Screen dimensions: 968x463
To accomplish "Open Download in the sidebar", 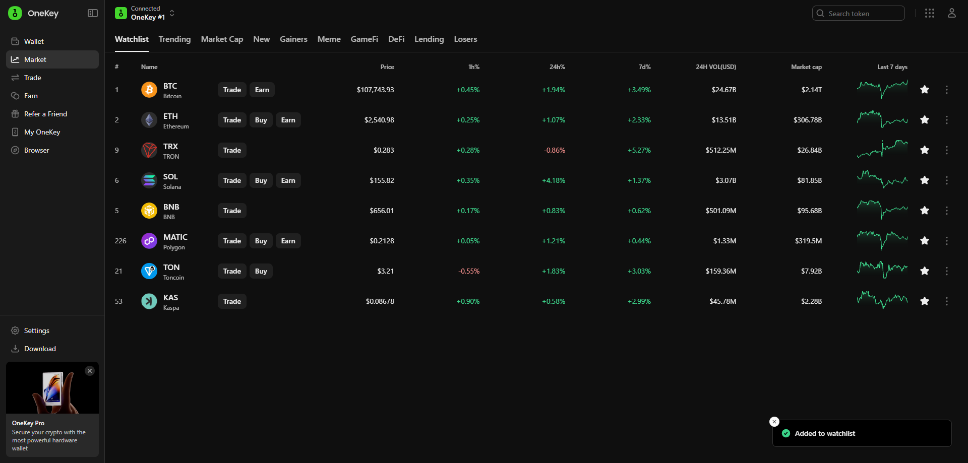I will (52, 349).
